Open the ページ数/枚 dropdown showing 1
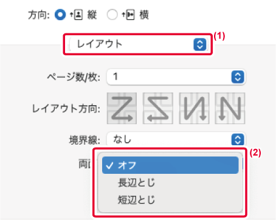This screenshot has height=220, width=276. (176, 77)
